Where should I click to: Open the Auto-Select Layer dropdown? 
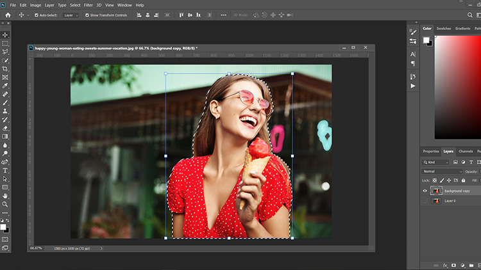click(71, 15)
